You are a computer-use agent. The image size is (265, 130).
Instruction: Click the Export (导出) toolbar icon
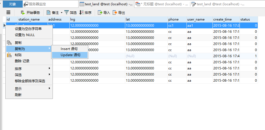(x=115, y=12)
